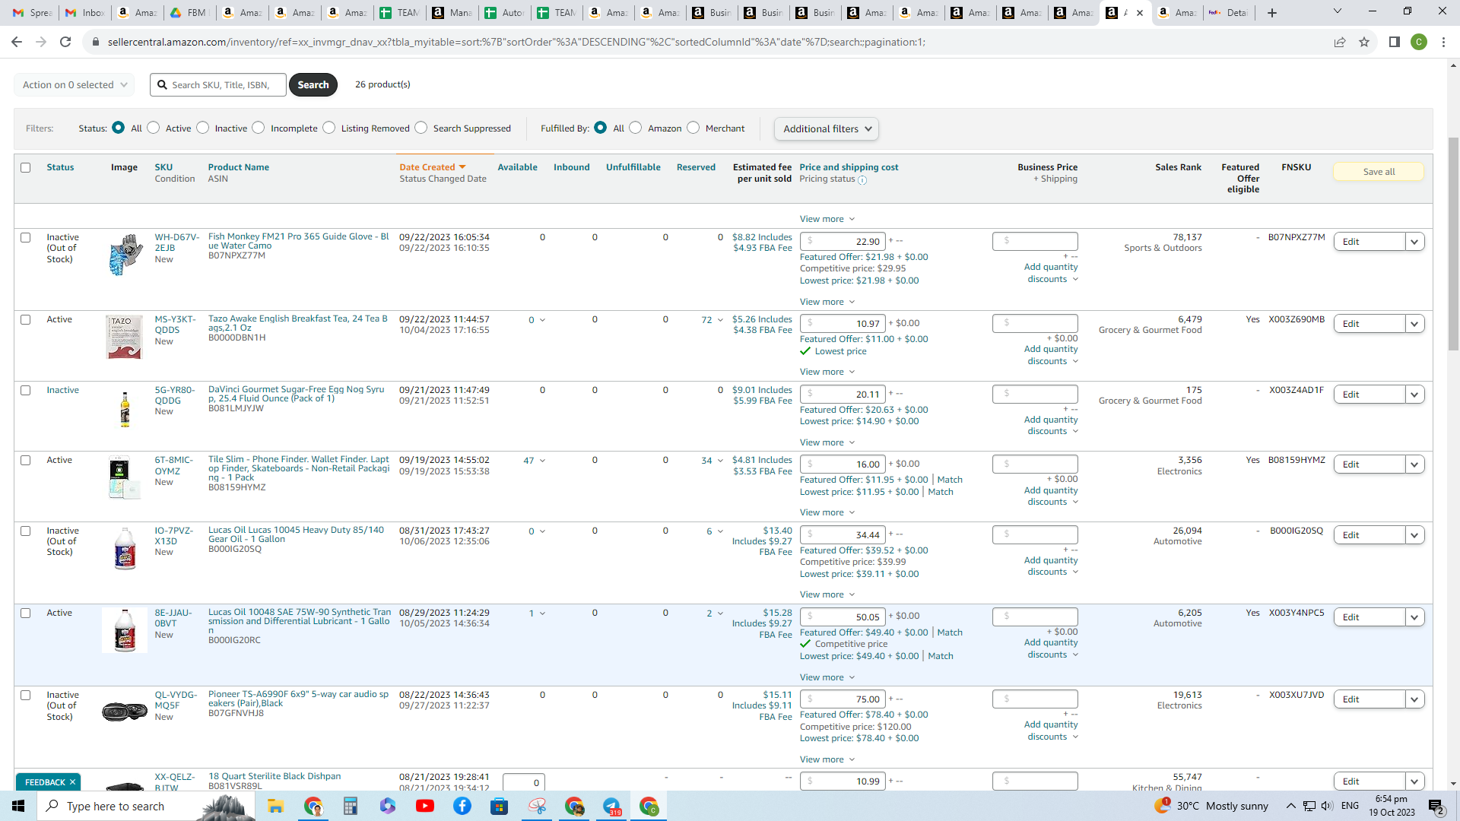Sort by Status column header
Screen dimensions: 1460x821
coord(61,167)
